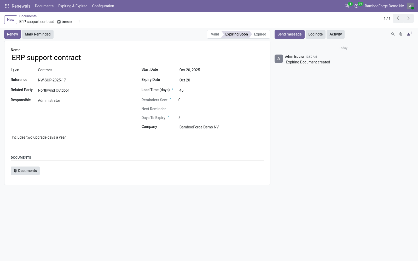Click Reminders Sent value 0
The width and height of the screenshot is (418, 261).
[179, 100]
